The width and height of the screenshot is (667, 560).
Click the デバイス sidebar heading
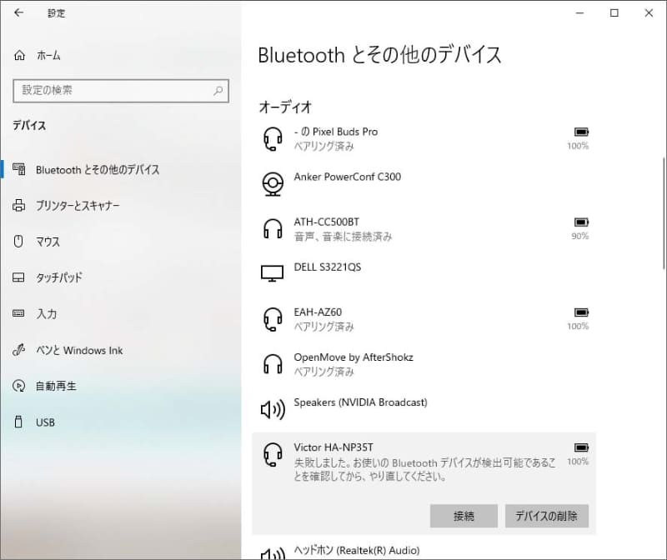[x=29, y=126]
